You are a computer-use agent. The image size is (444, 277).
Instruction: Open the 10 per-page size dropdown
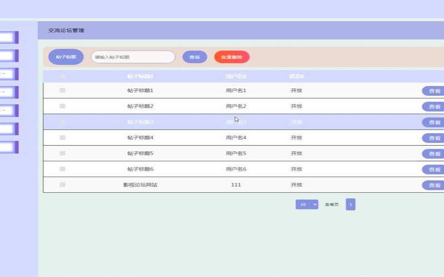tap(306, 204)
